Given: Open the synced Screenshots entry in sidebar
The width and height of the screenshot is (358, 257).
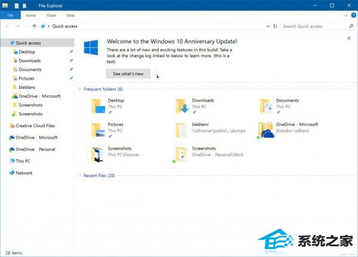Looking at the screenshot, I should [x=30, y=114].
